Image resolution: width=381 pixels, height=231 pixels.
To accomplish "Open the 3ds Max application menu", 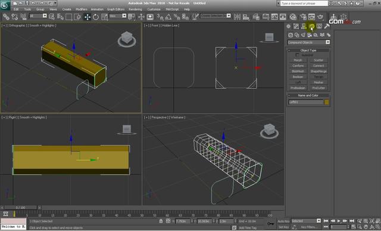I will pos(5,5).
